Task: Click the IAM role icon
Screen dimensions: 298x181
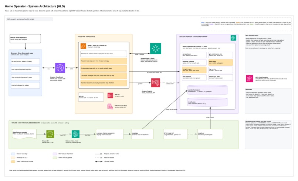Action: coord(110,95)
